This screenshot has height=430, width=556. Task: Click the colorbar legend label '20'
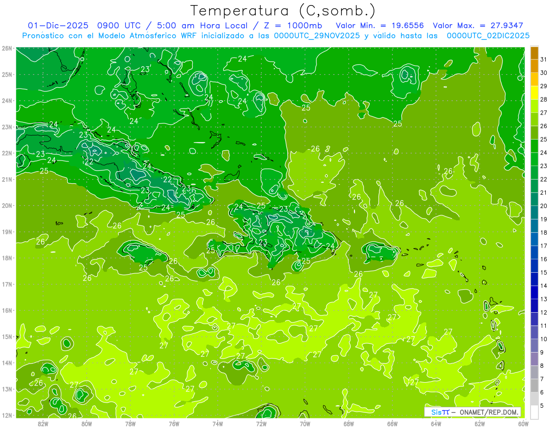click(544, 206)
